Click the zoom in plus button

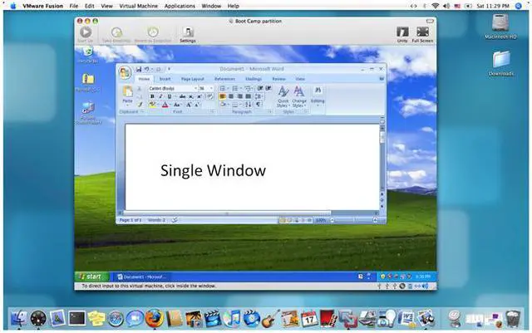(375, 220)
